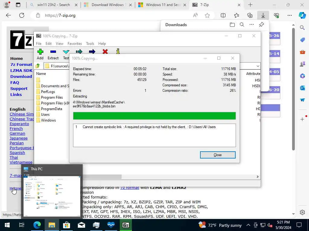Open the LZMA SDK link
Viewport: 309px width, 231px height.
click(x=21, y=70)
